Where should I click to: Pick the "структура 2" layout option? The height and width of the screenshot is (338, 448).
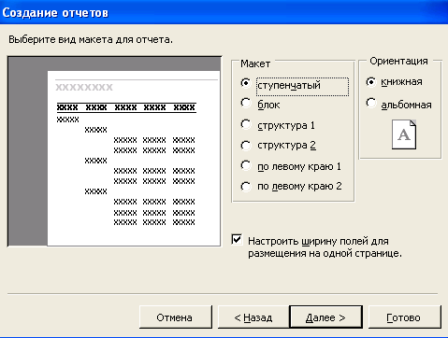click(x=246, y=145)
